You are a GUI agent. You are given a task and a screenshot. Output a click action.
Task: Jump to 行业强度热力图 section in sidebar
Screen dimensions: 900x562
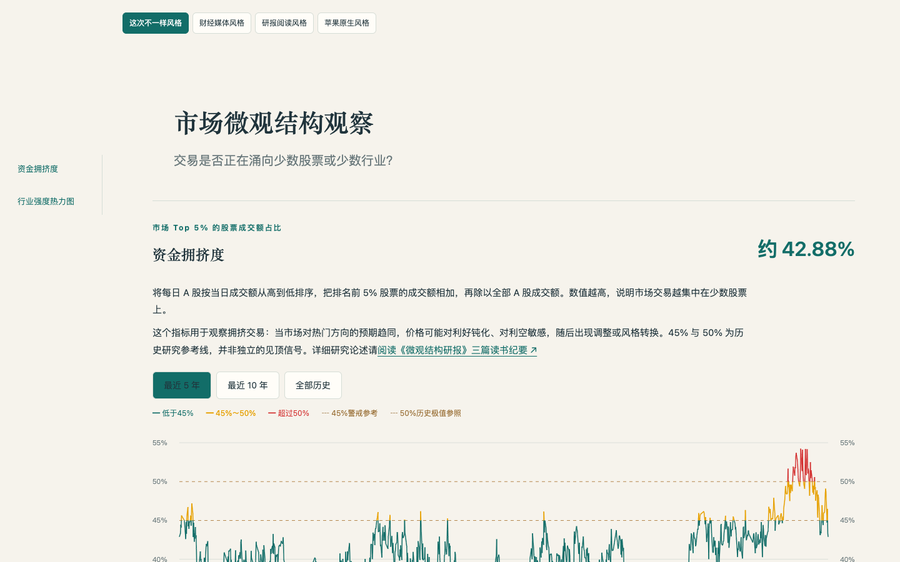(x=46, y=202)
